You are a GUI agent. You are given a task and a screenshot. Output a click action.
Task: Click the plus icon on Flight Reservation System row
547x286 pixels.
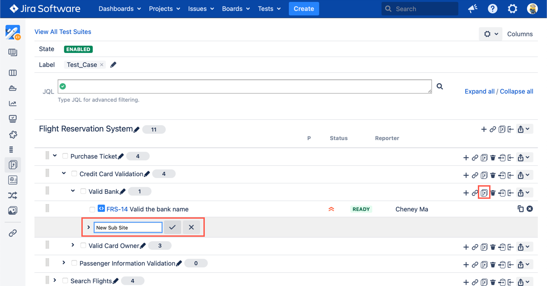[x=484, y=130]
